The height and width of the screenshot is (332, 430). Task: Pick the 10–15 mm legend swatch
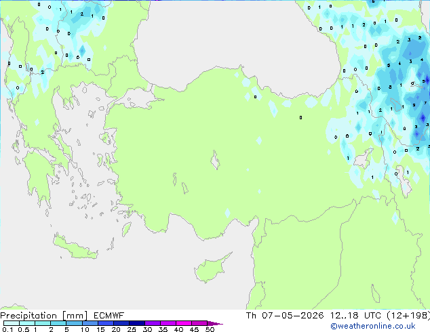[90, 323]
